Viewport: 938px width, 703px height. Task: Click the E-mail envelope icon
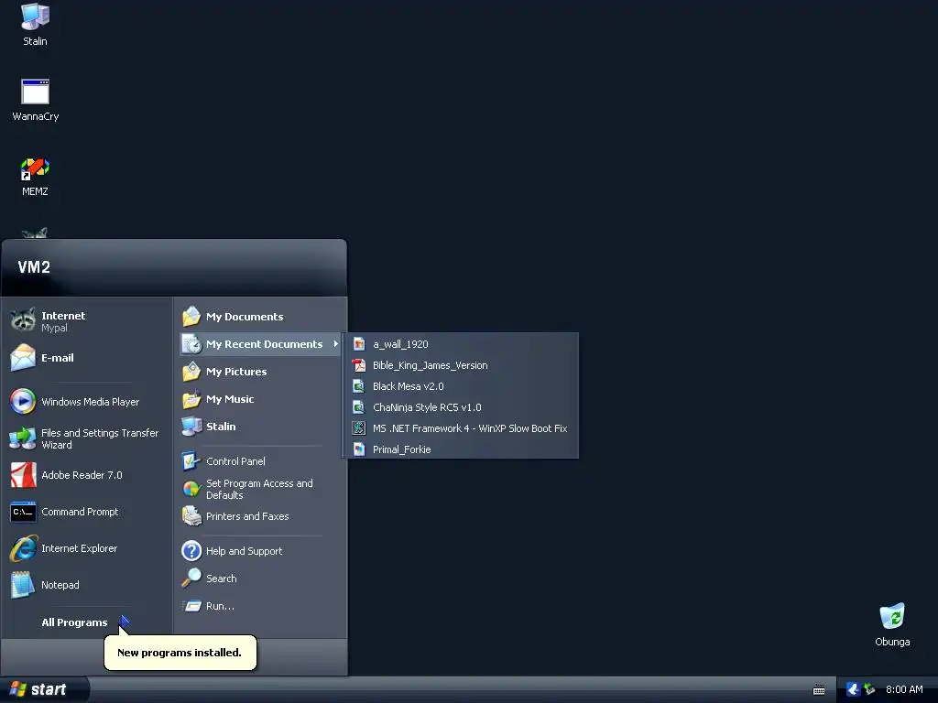(x=23, y=358)
